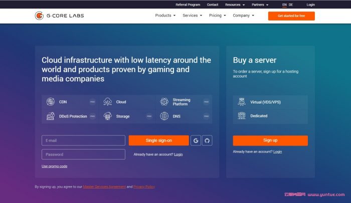This screenshot has height=203, width=351.
Task: Click the G-Core Labs logo
Action: 59,16
